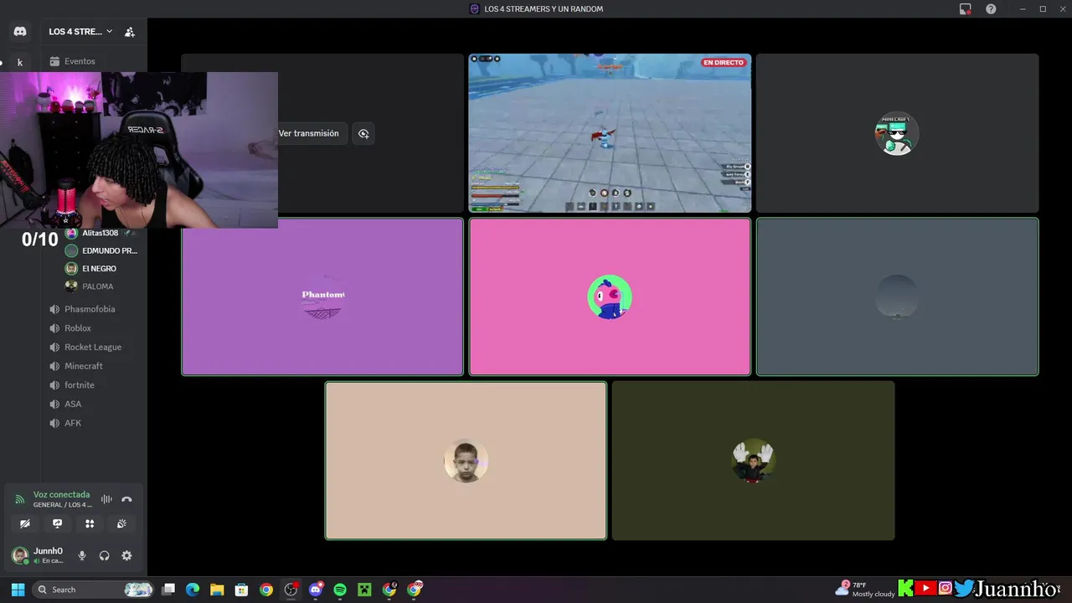Open the Eventos section
Viewport: 1072px width, 603px height.
[80, 61]
